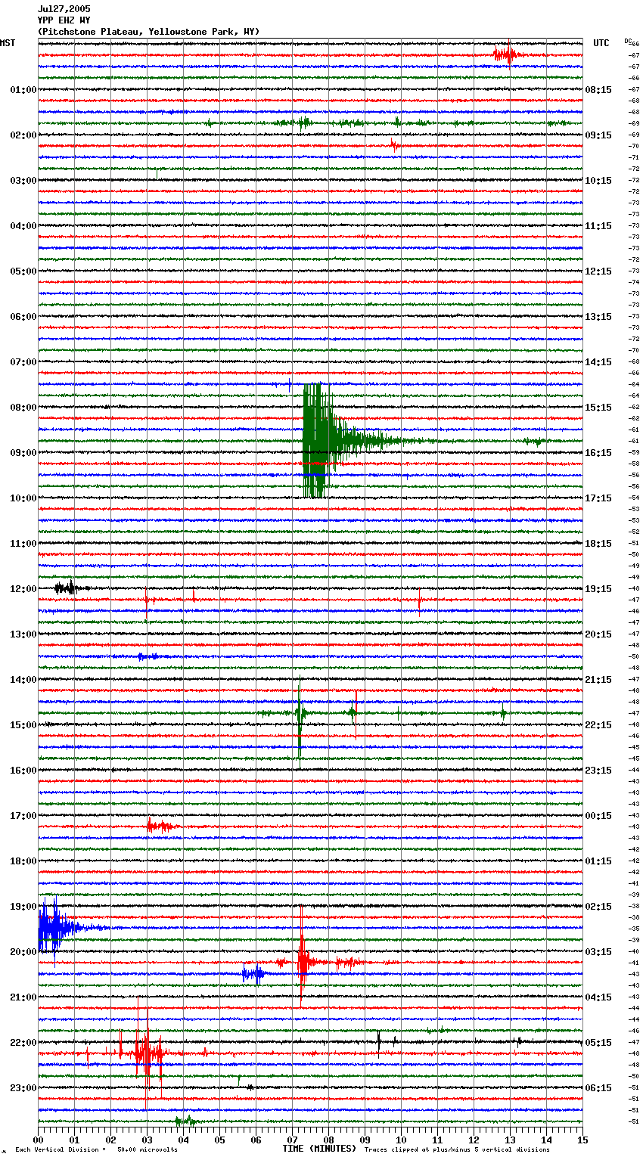Select the 23:00 MST time label

tap(23, 1088)
